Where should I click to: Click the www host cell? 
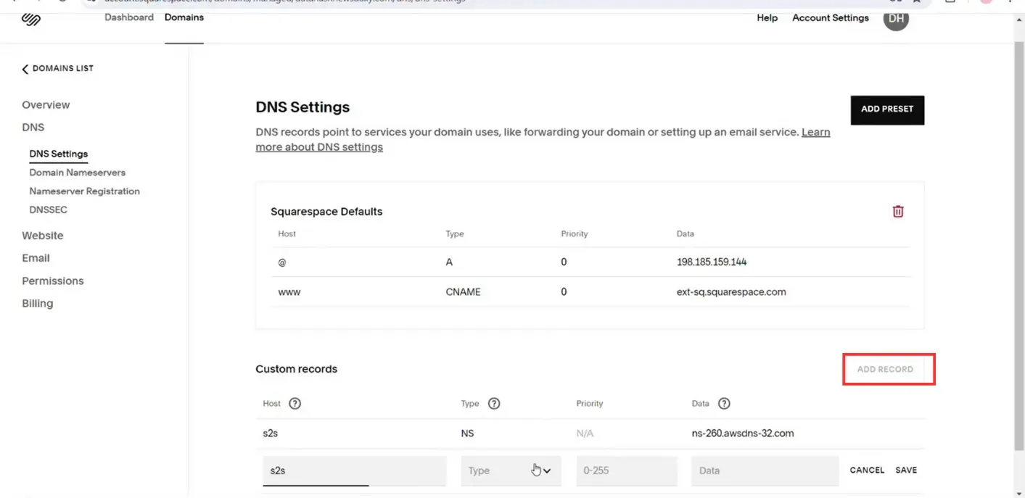289,292
